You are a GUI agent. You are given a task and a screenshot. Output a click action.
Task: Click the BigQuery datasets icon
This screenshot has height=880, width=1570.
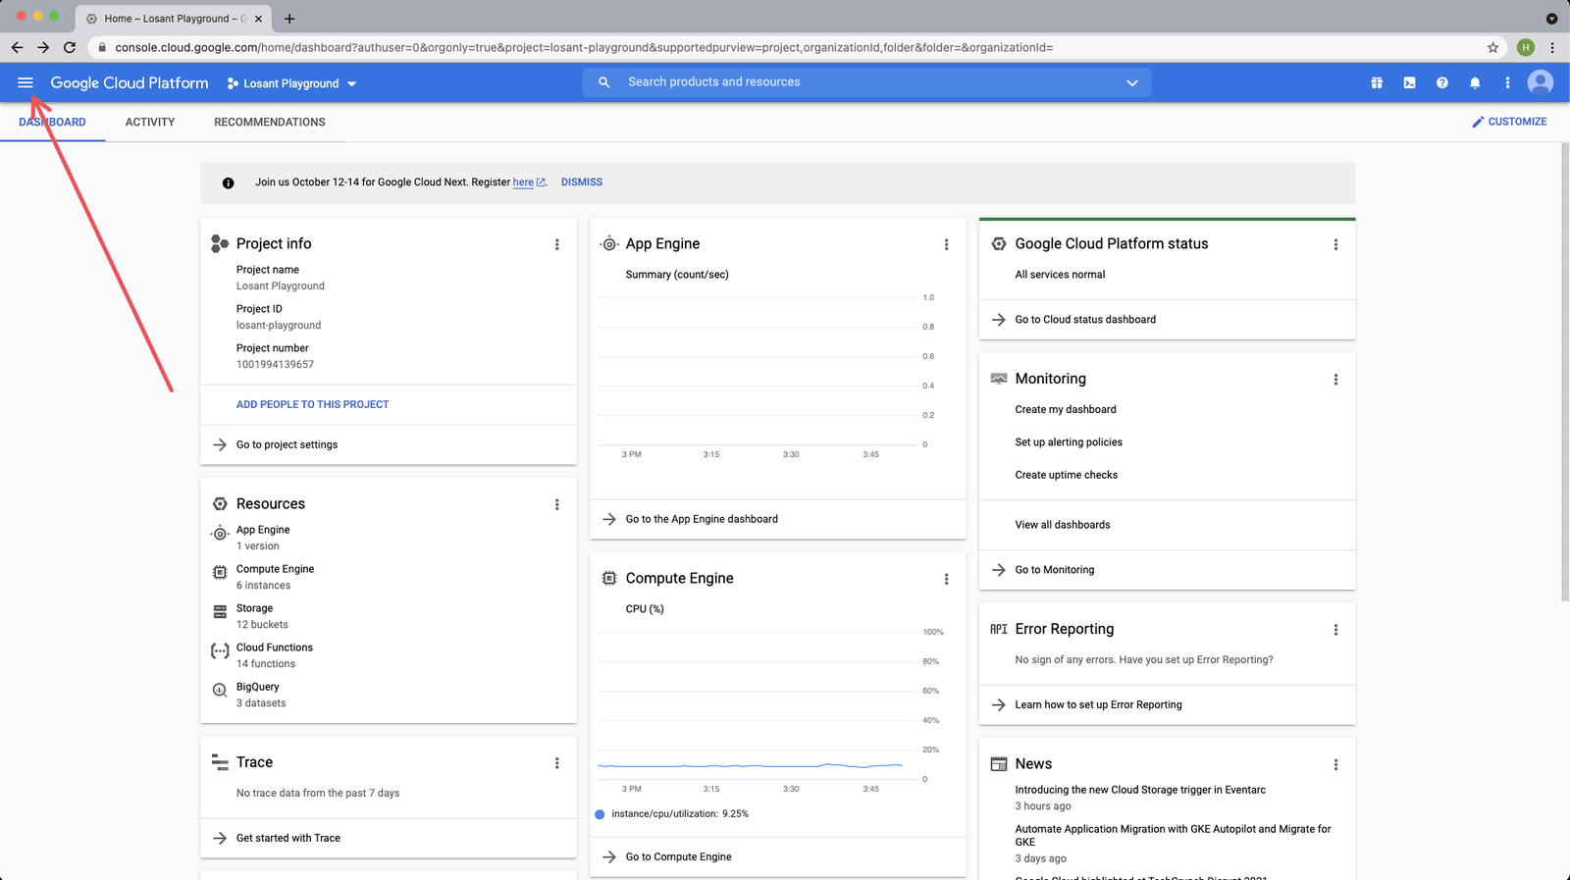(x=220, y=690)
